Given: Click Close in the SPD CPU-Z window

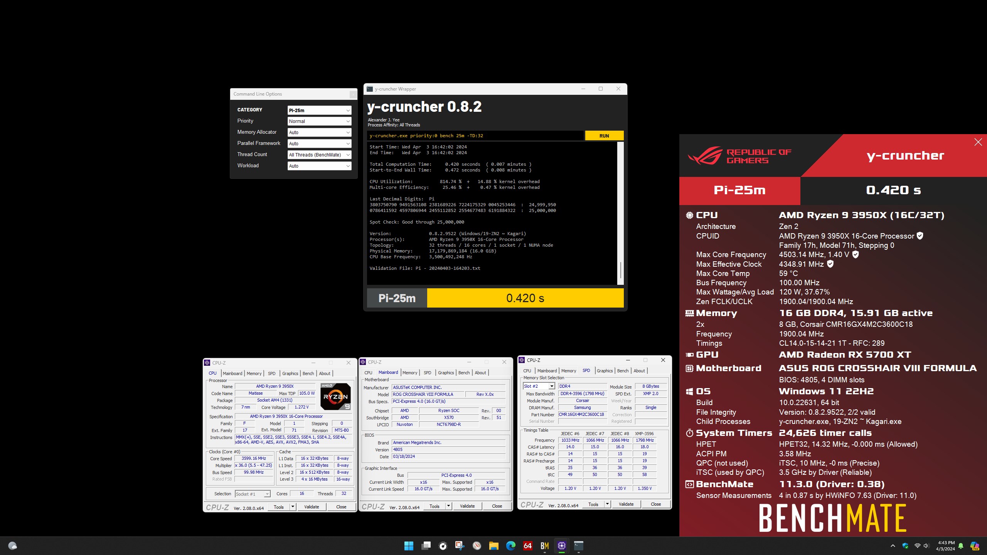Looking at the screenshot, I should tap(656, 504).
